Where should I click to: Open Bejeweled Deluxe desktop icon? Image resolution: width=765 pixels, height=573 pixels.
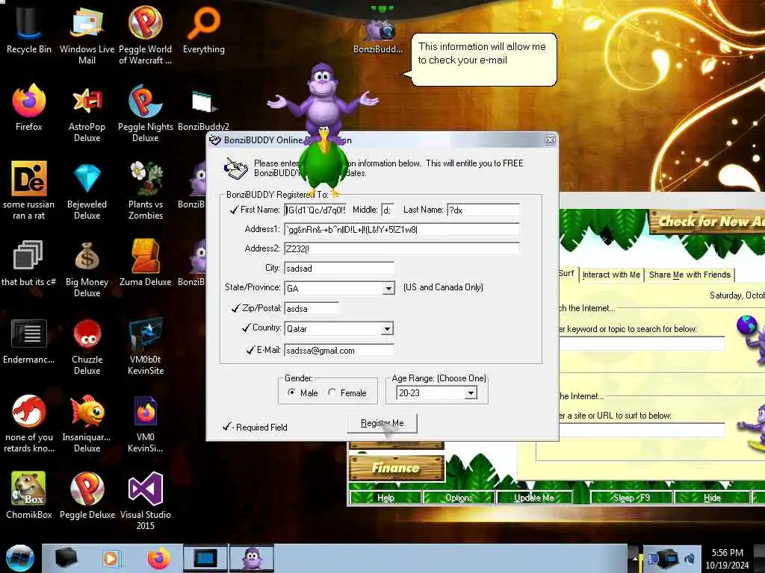click(x=87, y=190)
